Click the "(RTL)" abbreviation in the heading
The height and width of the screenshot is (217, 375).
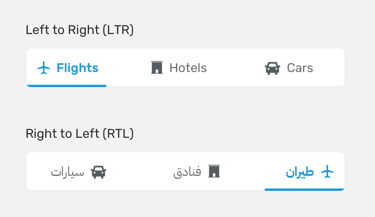pos(118,134)
